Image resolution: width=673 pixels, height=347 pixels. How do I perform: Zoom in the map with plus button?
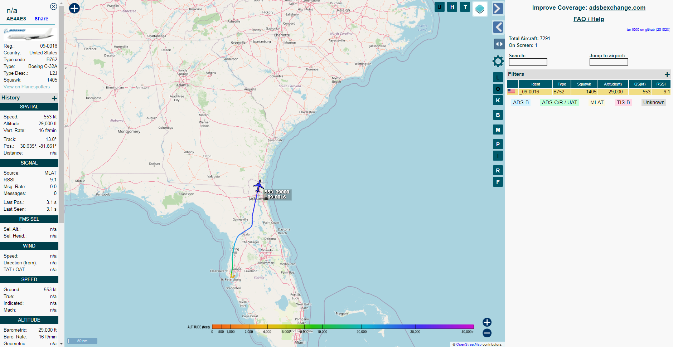pos(487,322)
